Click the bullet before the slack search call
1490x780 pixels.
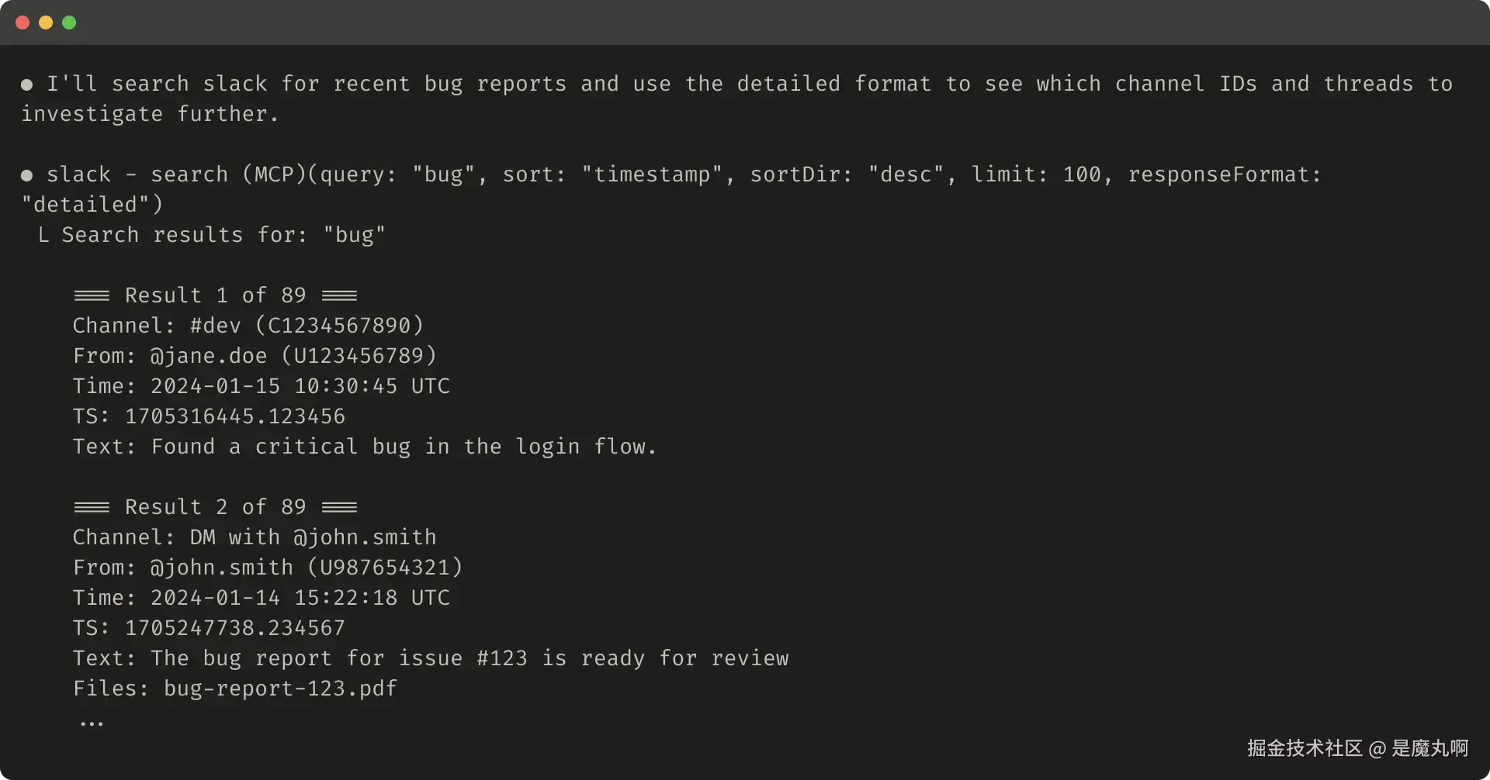(27, 175)
